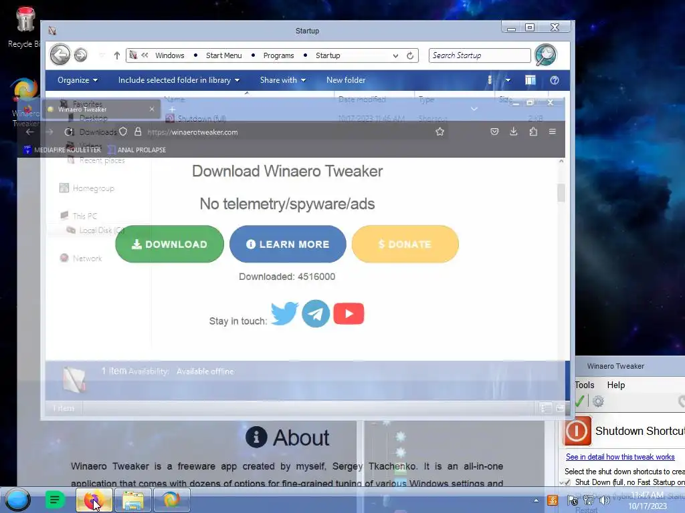The image size is (685, 513).
Task: Click the double chevron before Windows in the breadcrumb
Action: [144, 55]
